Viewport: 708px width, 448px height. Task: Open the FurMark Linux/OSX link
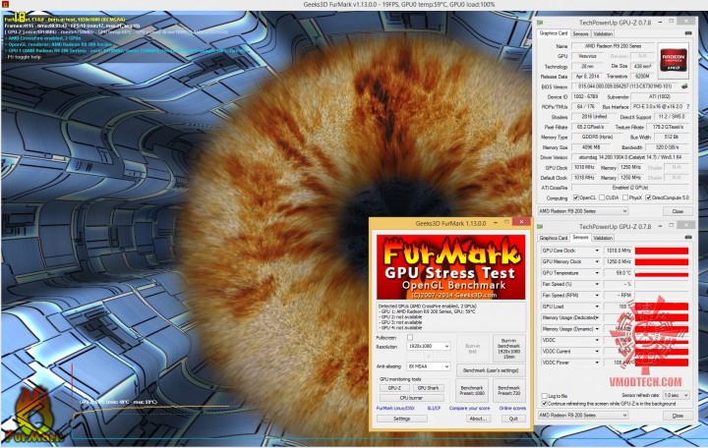395,409
